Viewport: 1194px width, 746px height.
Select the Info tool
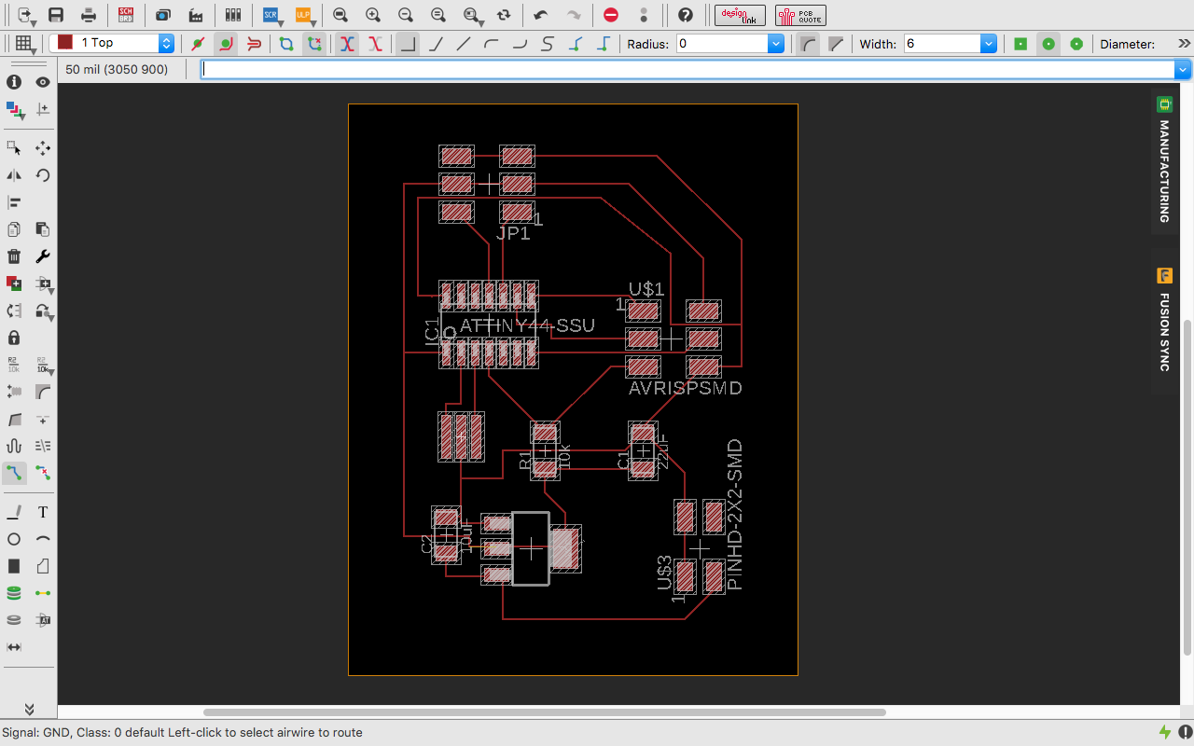(14, 82)
